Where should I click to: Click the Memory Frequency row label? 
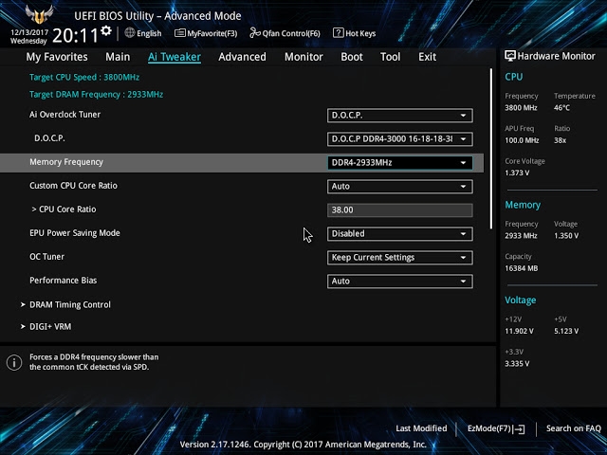(x=66, y=162)
